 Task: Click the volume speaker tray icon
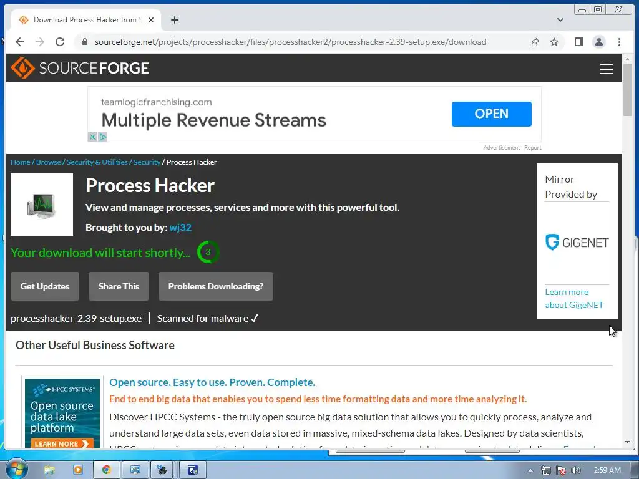[x=575, y=470]
